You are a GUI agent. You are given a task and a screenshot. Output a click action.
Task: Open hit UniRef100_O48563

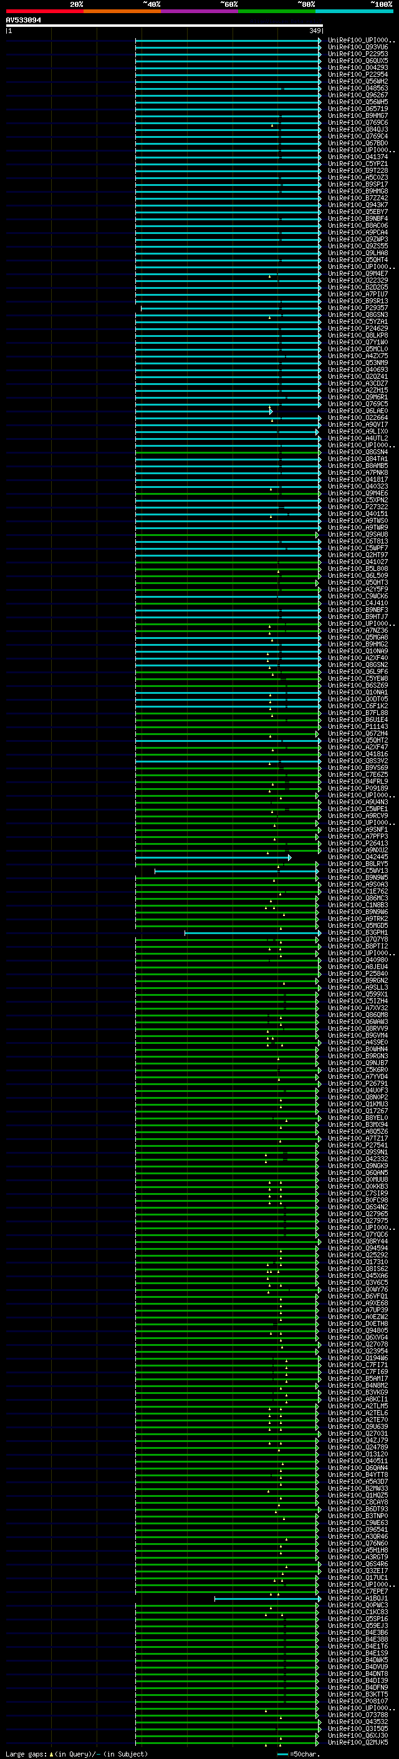tap(358, 88)
